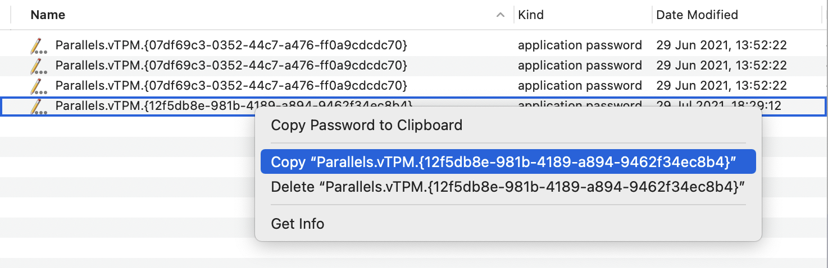Choose Copy Password to Clipboard
The width and height of the screenshot is (828, 268).
366,125
